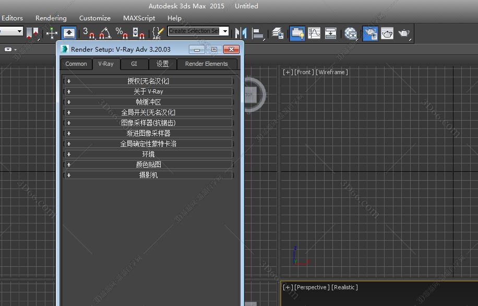
Task: Expand the 帧缓冲区 rollout
Action: point(148,102)
